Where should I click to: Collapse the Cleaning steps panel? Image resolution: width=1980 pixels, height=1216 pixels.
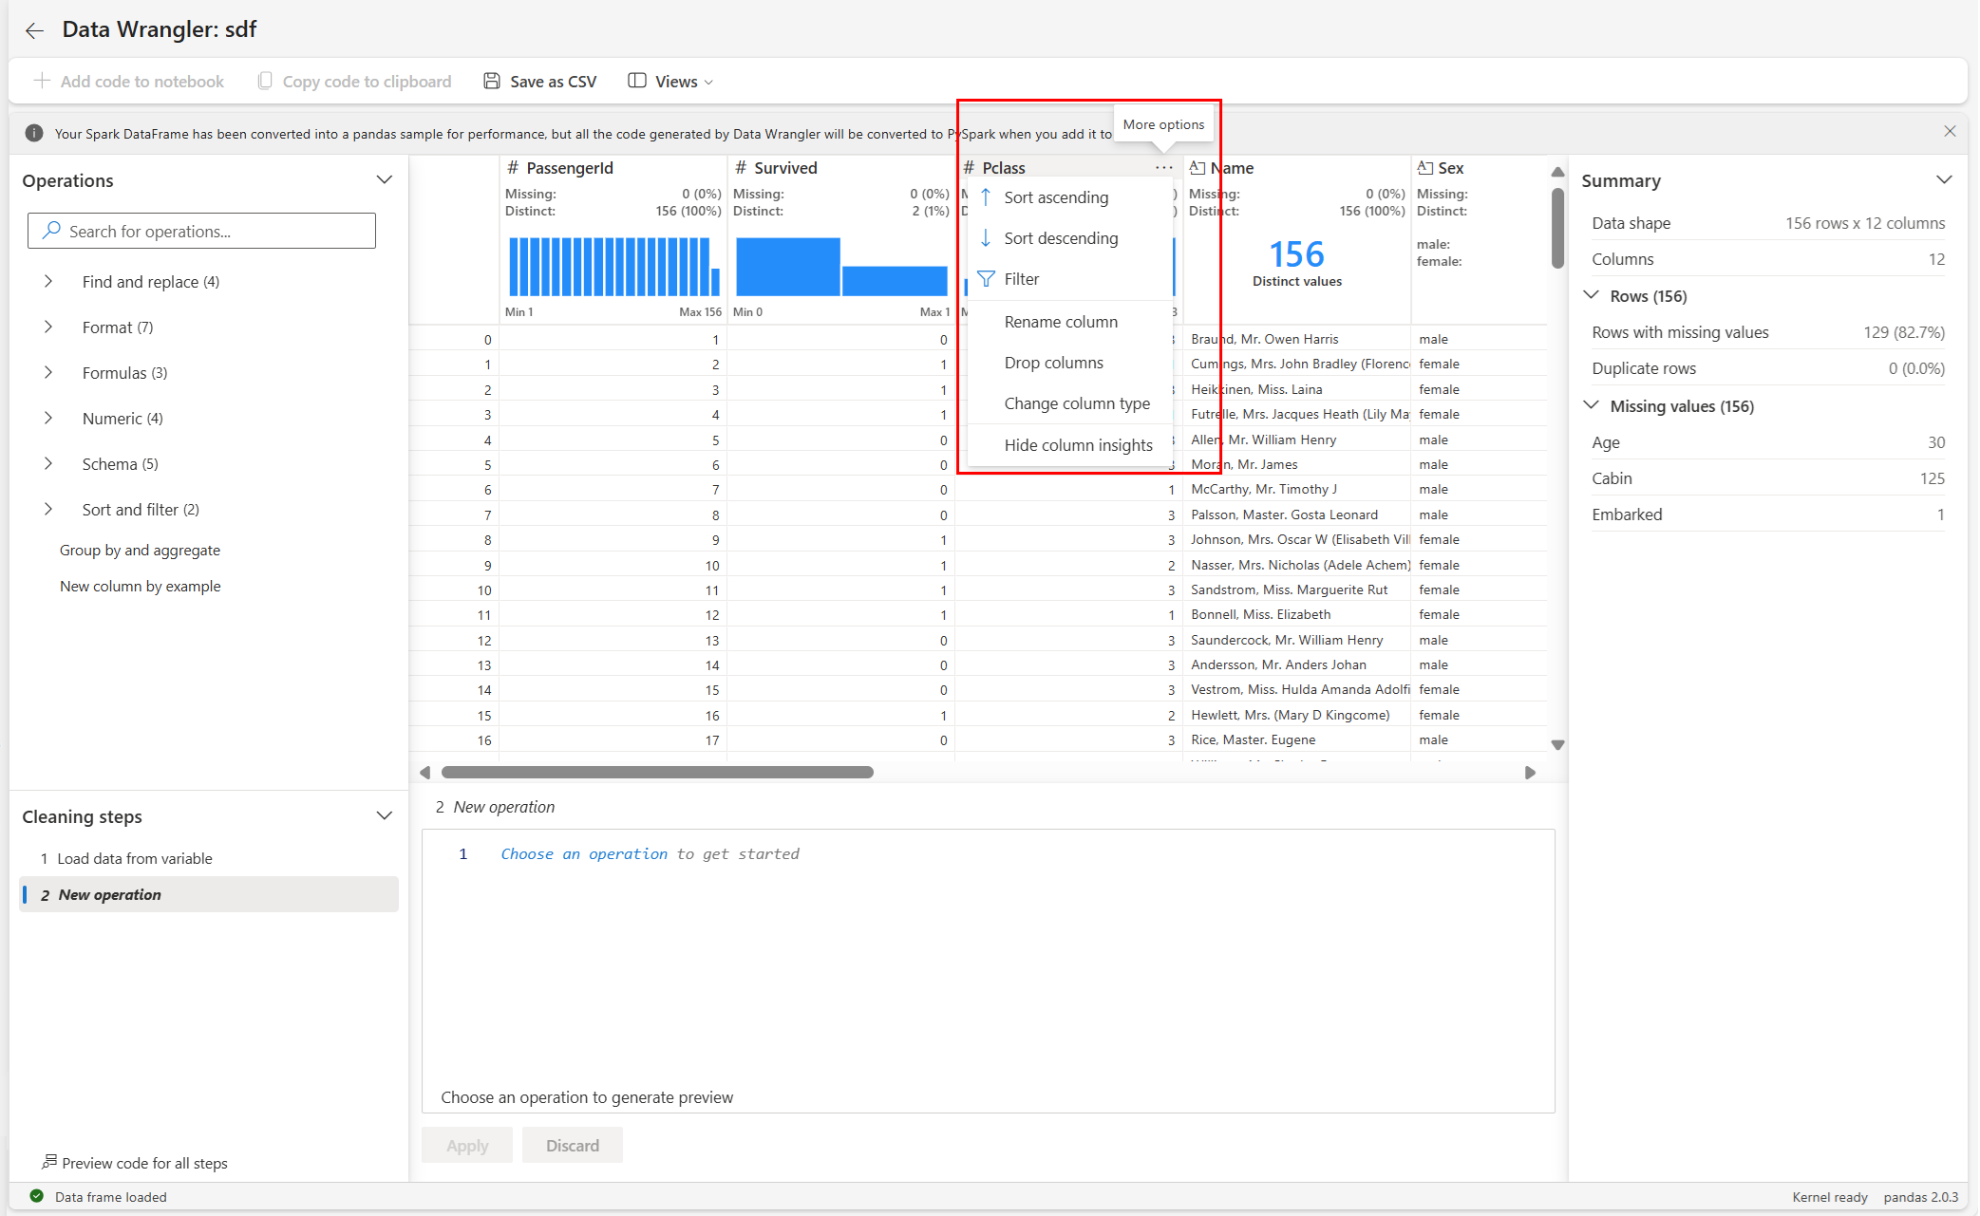click(385, 816)
